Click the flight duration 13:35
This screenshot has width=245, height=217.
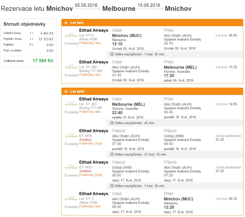tap(233, 67)
